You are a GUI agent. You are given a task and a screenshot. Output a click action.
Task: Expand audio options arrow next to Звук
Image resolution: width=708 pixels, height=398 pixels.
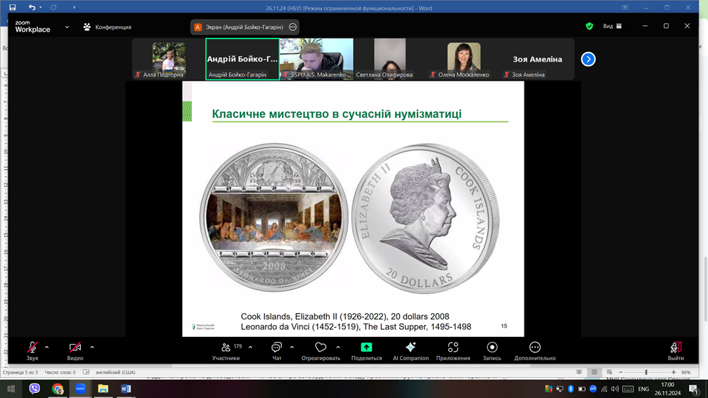tap(47, 347)
